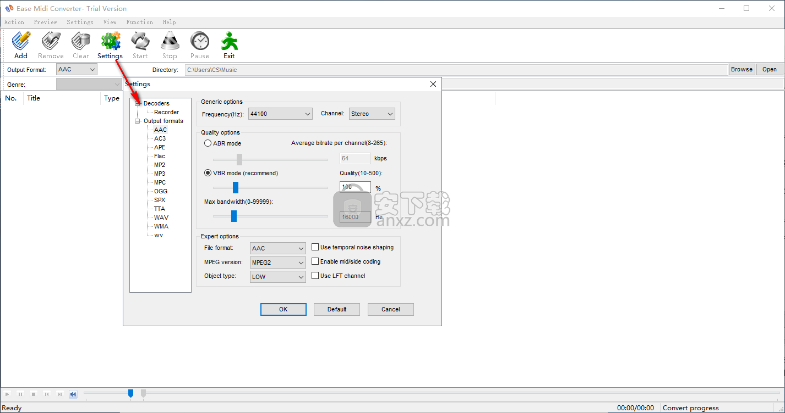Click the next track button in the player
This screenshot has width=785, height=413.
pos(60,394)
